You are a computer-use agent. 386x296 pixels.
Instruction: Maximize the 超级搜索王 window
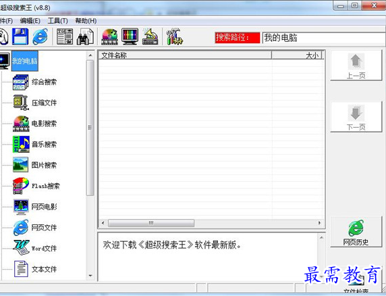point(355,6)
